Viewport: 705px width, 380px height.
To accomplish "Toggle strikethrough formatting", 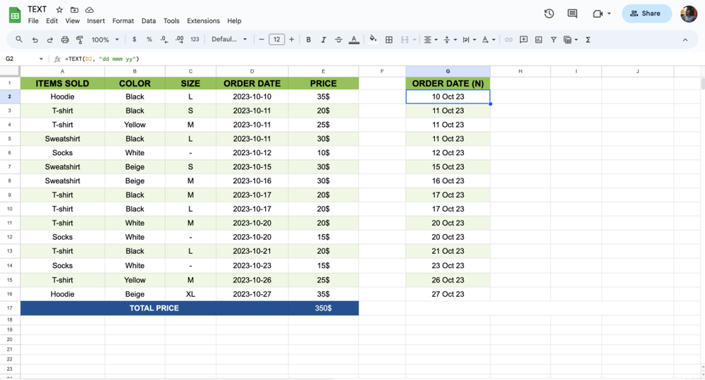I will pos(338,40).
